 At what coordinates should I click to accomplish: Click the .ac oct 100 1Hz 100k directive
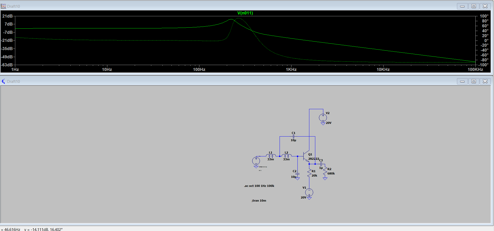click(259, 186)
